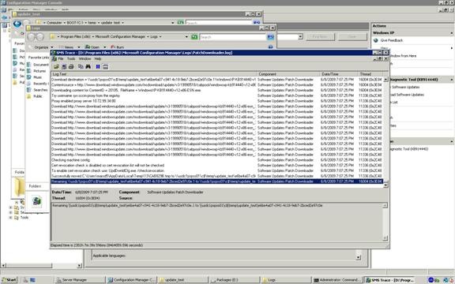Click the Open log file icon in SMS Trace toolbar
Screen dimensions: 455x284
(x=56, y=66)
